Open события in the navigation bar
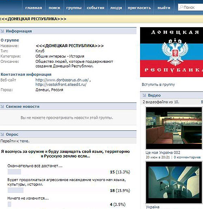203x209 pixels. point(95,8)
